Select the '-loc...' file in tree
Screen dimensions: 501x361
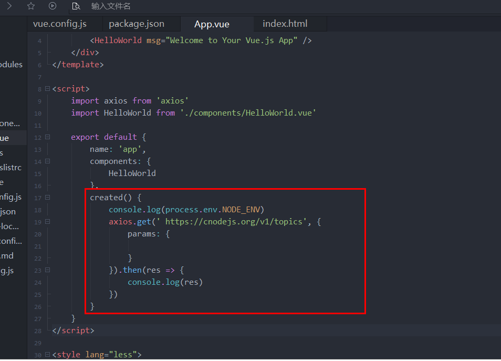[x=9, y=226]
